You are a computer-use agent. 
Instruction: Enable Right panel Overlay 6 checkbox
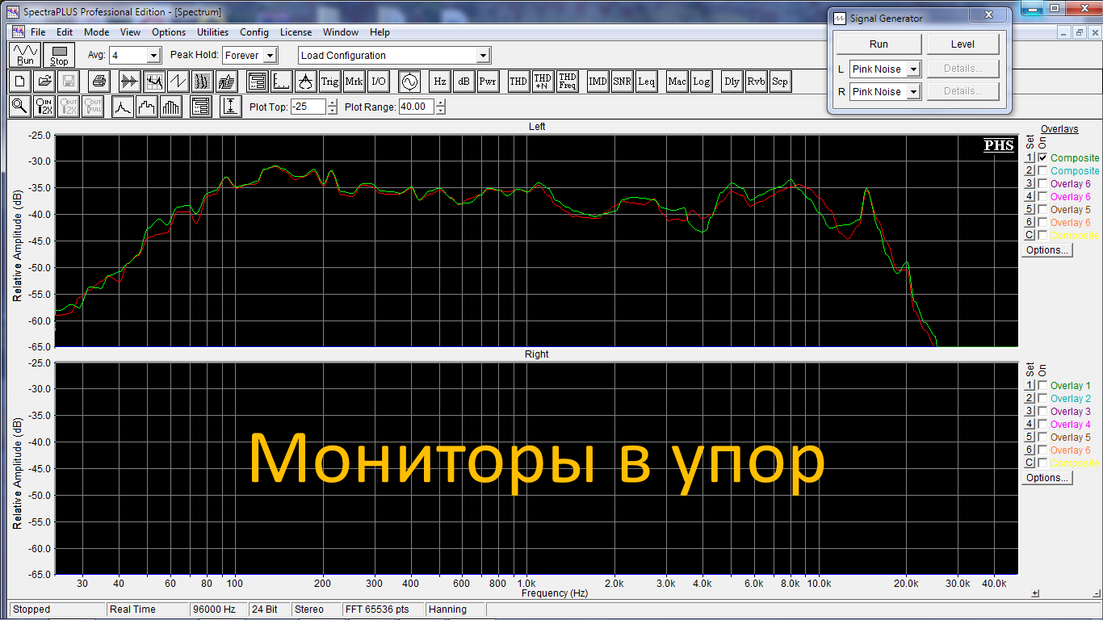tap(1042, 450)
